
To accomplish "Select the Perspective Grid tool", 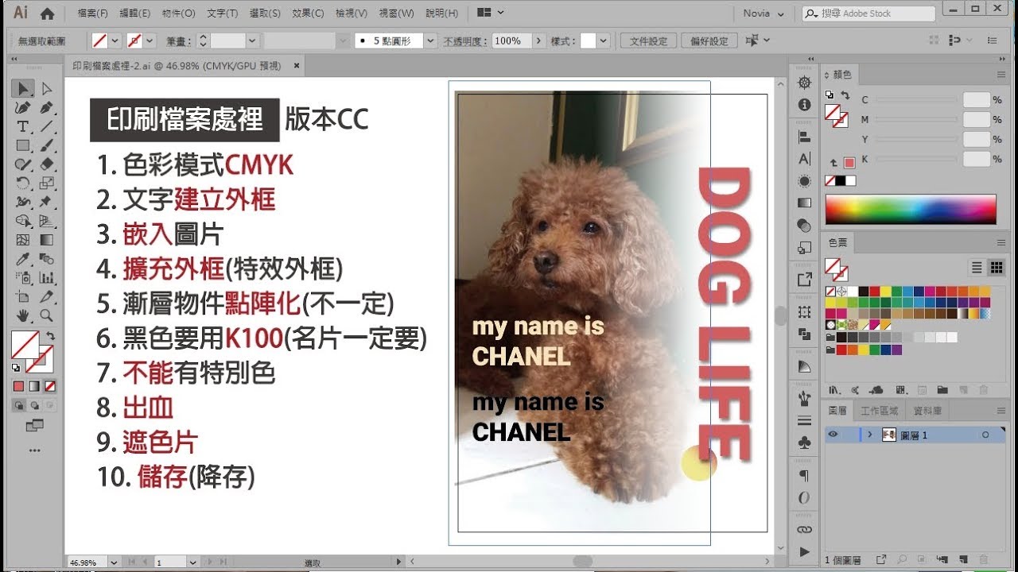I will click(46, 222).
